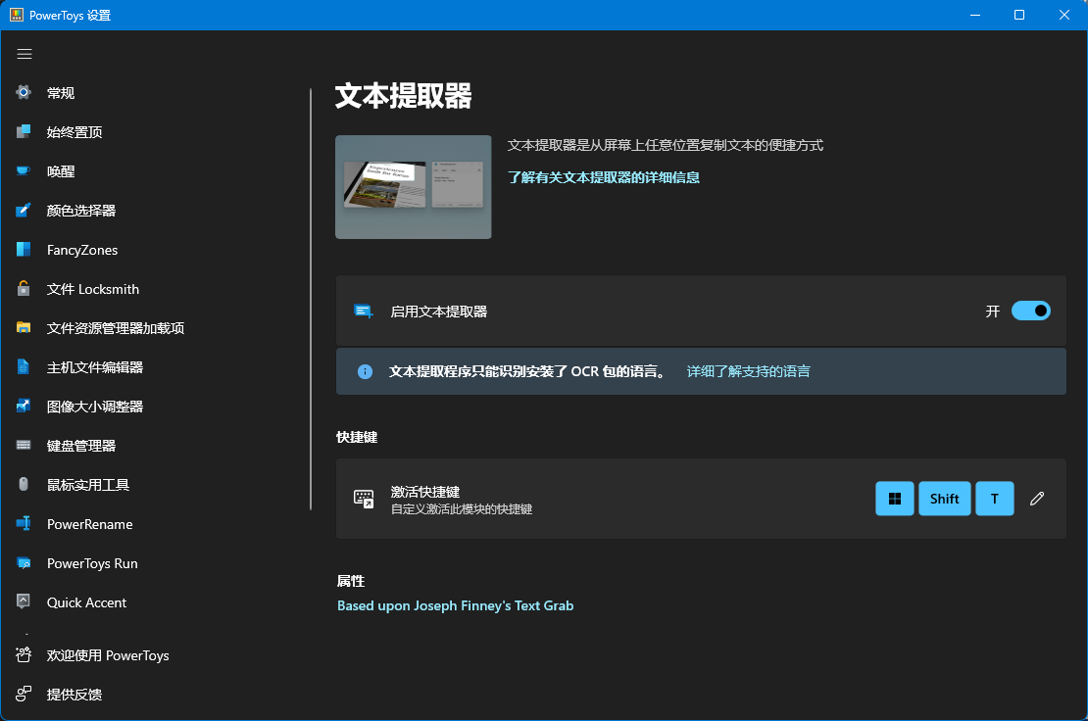
Task: Click the 快捷键 section heading
Action: (x=357, y=438)
